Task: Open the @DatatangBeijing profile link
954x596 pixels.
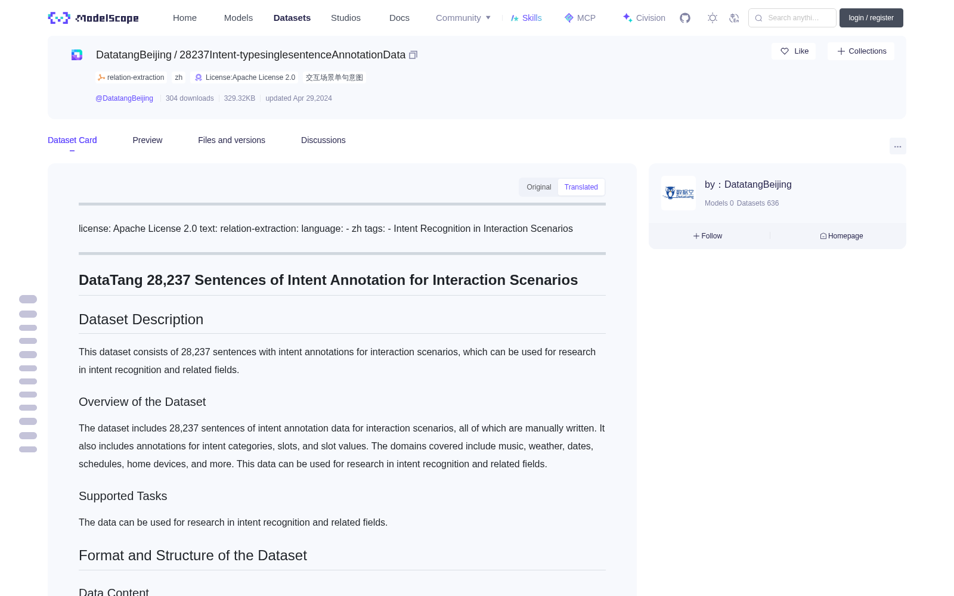Action: click(124, 98)
